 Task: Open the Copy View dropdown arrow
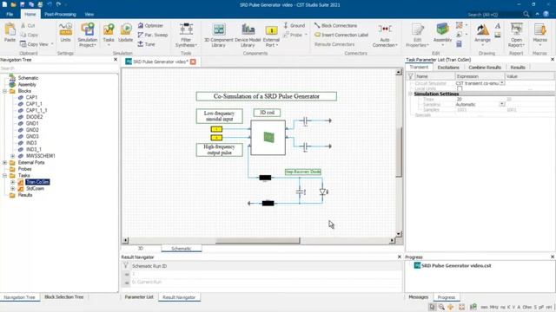coord(52,44)
